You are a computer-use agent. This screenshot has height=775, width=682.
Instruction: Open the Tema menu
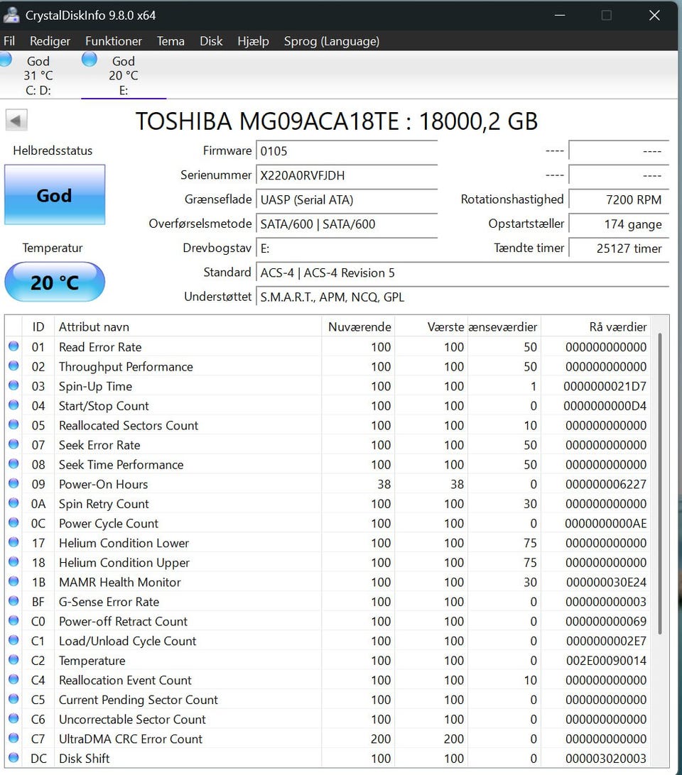[x=170, y=41]
